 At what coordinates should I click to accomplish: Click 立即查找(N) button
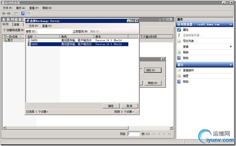(80, 31)
